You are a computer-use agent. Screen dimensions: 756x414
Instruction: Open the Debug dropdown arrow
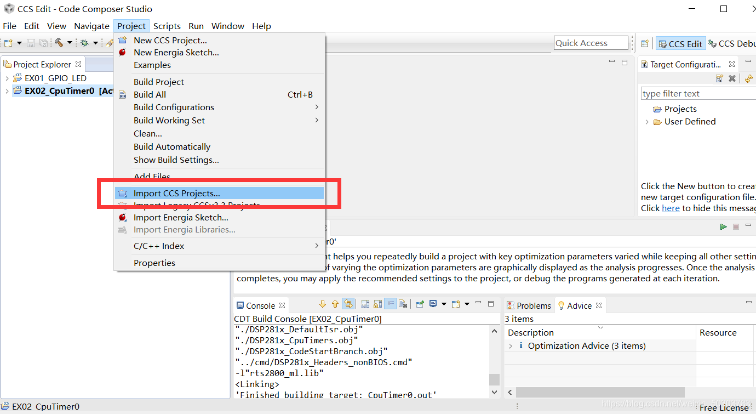tap(95, 43)
